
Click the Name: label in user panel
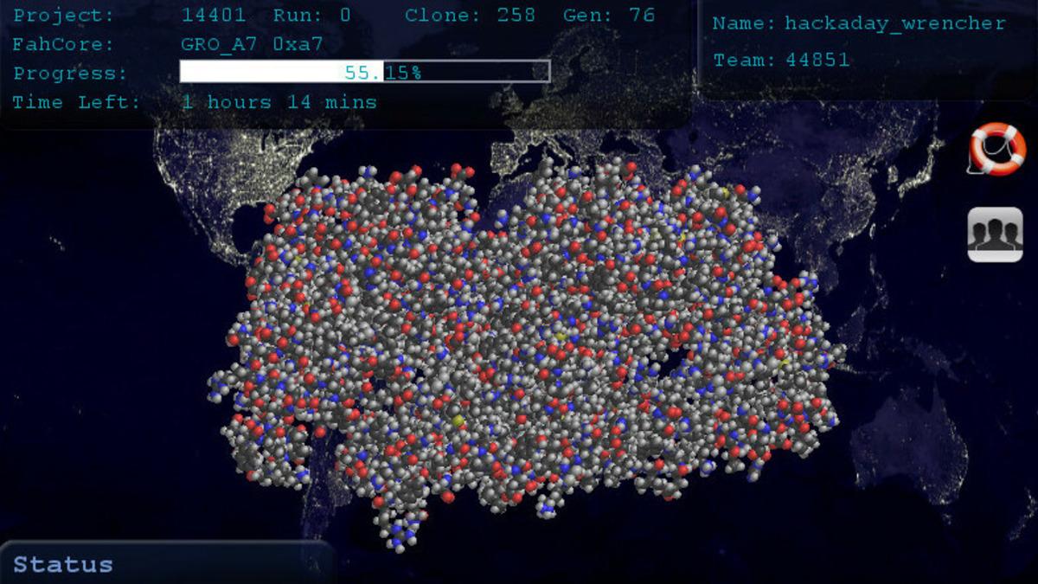coord(744,24)
